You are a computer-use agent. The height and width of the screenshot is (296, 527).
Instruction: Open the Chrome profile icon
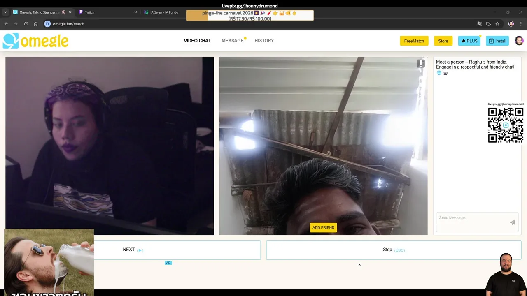coord(511,24)
